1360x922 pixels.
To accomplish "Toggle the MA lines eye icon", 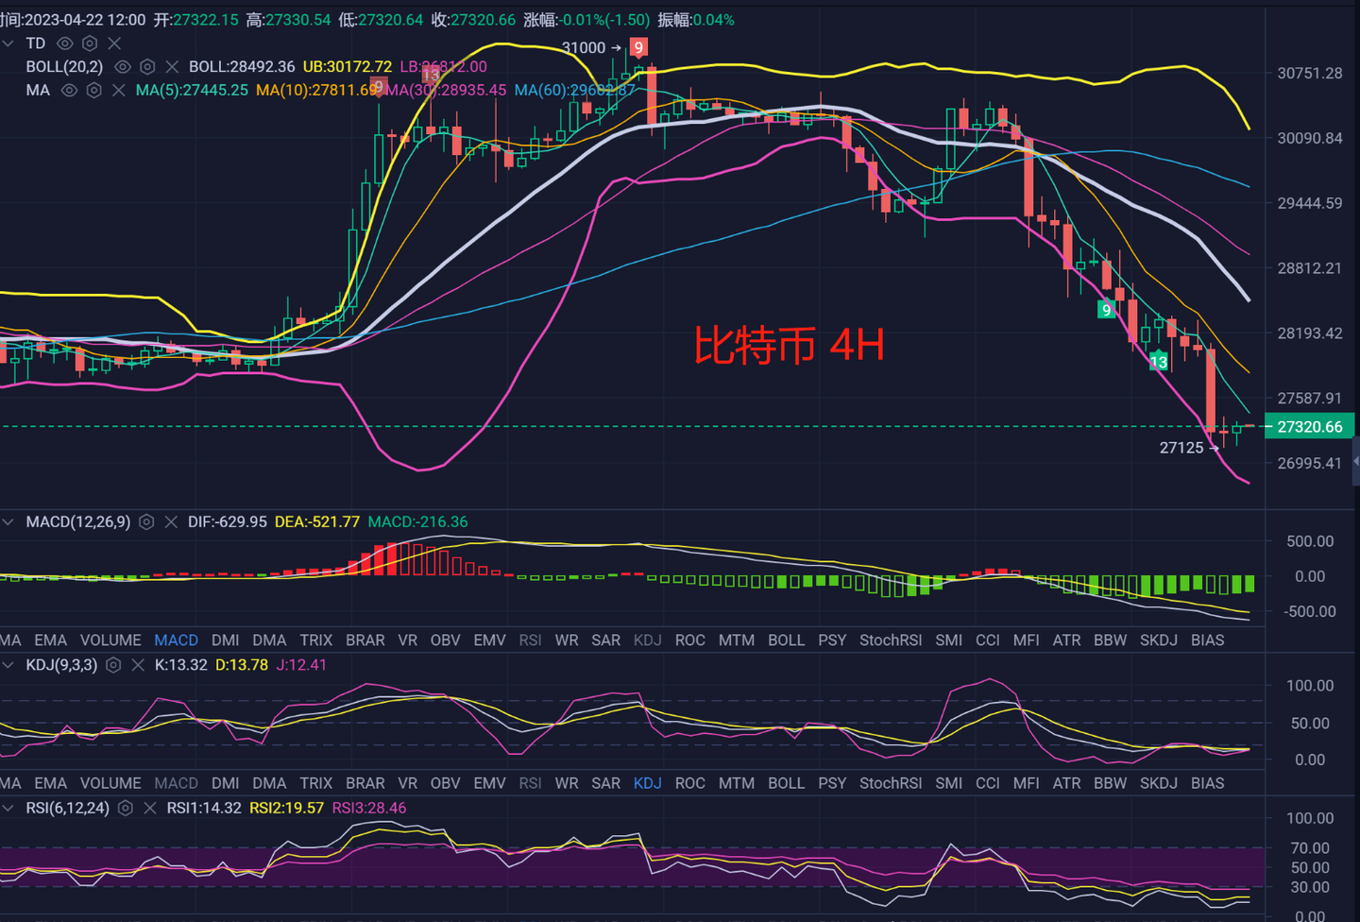I will pos(69,90).
